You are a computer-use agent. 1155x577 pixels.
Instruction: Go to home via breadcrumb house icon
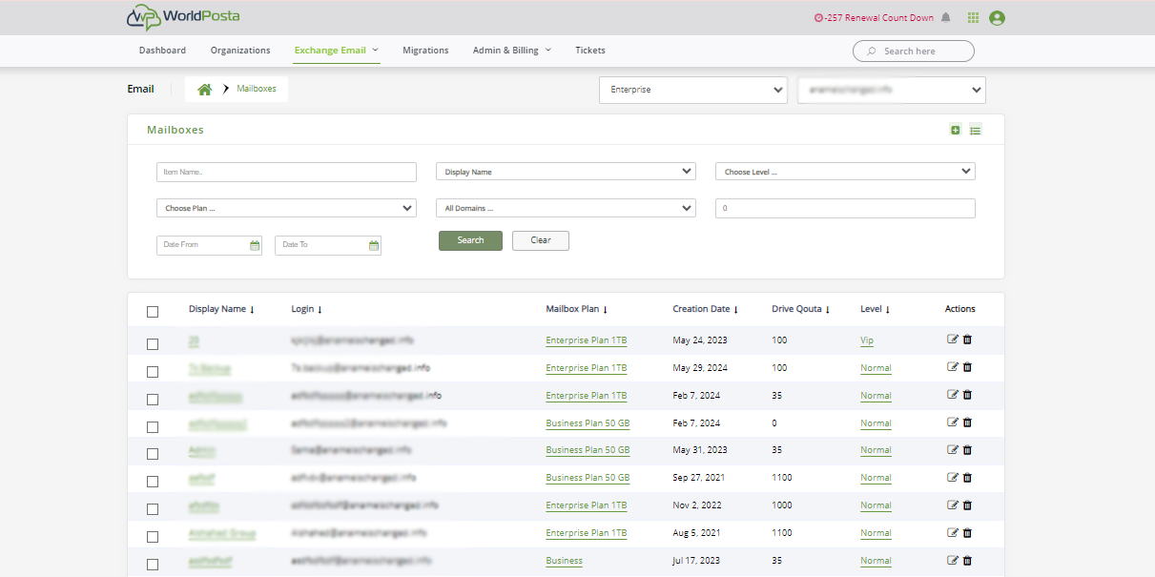[x=204, y=90]
